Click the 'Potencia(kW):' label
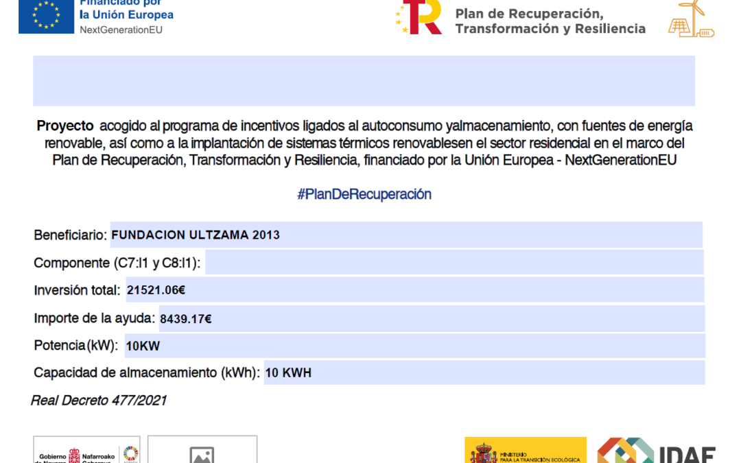The width and height of the screenshot is (741, 463). pos(76,346)
